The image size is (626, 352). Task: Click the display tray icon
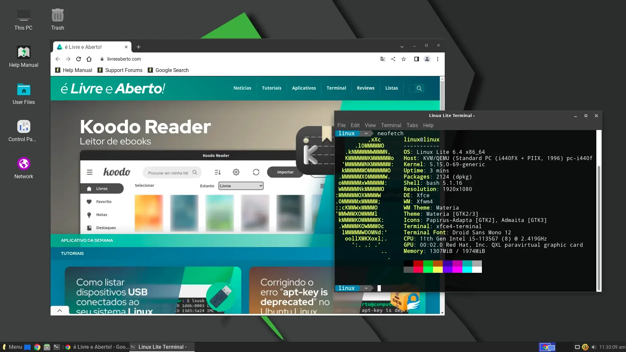click(x=577, y=347)
